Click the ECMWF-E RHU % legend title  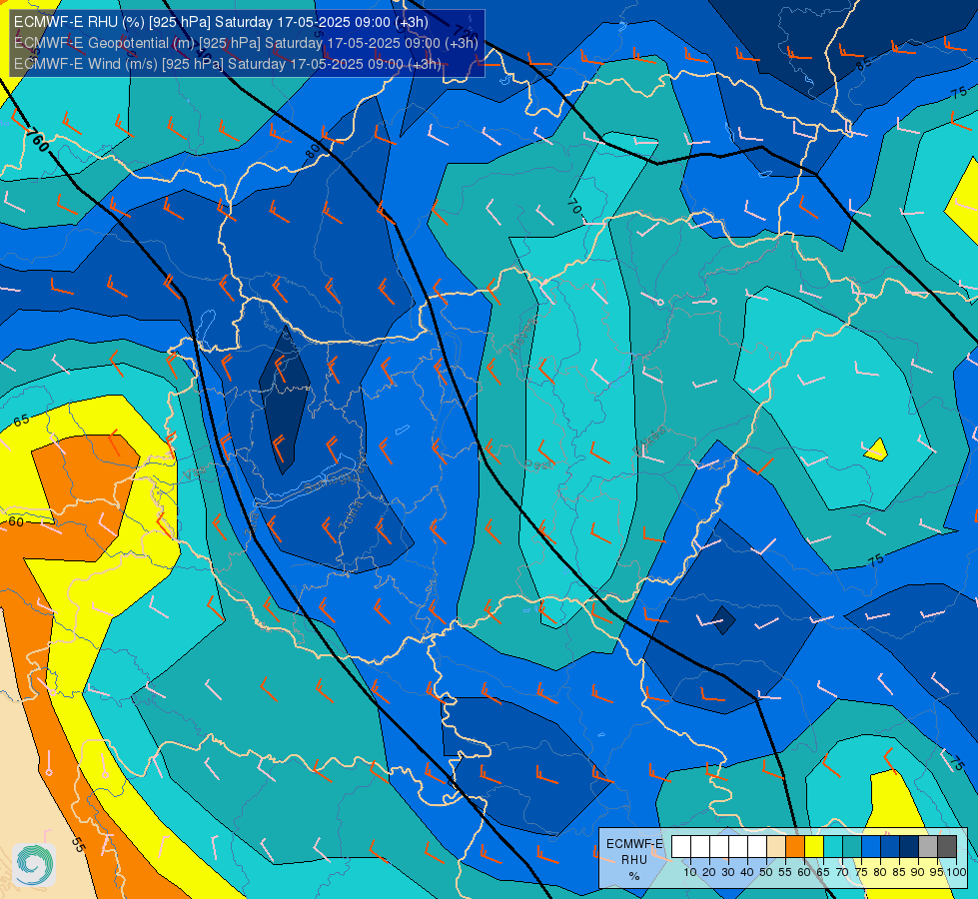634,860
